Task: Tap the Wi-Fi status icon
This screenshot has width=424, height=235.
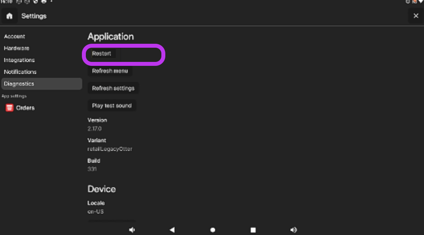Action: (x=421, y=2)
